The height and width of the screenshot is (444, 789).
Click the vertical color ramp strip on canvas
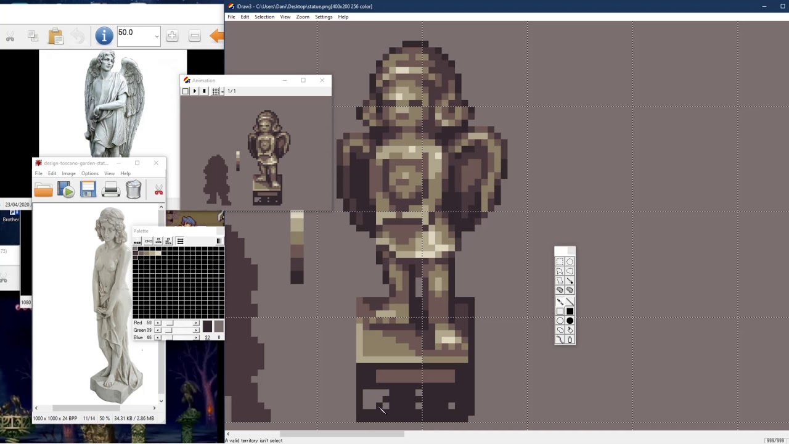296,247
